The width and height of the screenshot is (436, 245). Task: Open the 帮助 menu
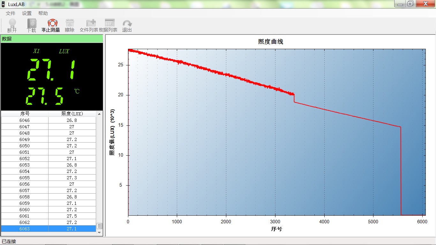(43, 13)
